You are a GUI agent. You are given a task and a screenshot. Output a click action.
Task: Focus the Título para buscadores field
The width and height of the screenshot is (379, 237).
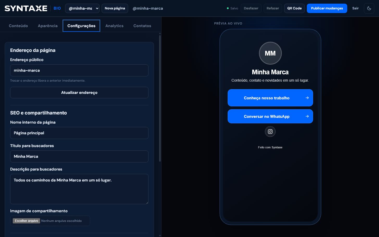pyautogui.click(x=79, y=156)
